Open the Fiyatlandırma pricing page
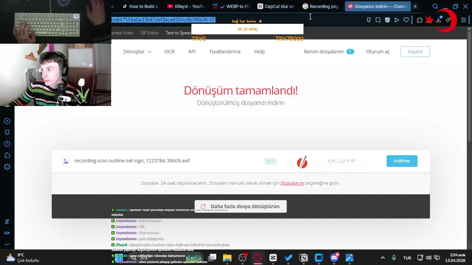Screen dimensions: 472x265 tap(225, 52)
